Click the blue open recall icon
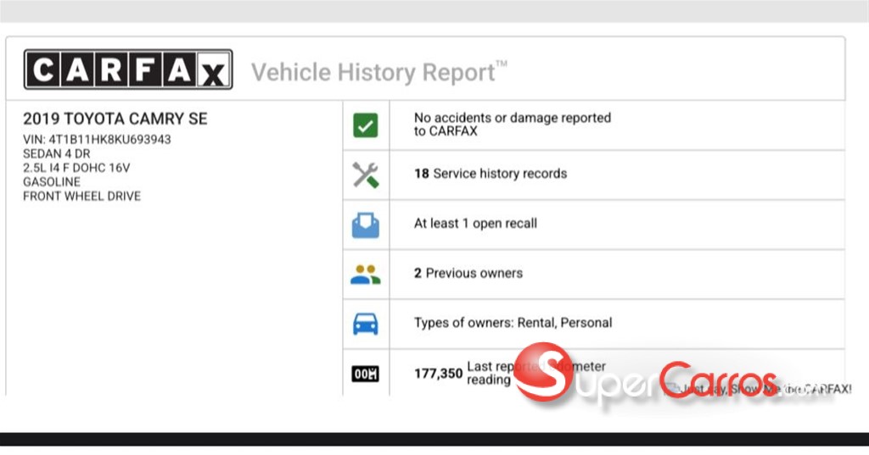Viewport: 869px width, 455px height. tap(366, 225)
